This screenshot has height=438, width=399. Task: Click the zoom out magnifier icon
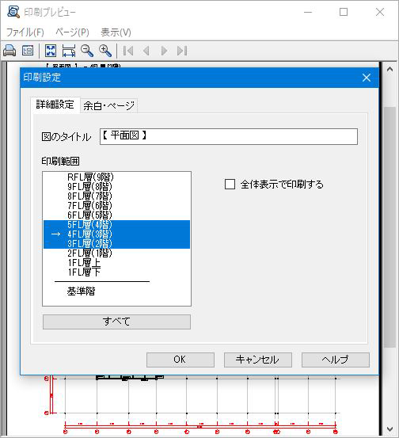(87, 51)
